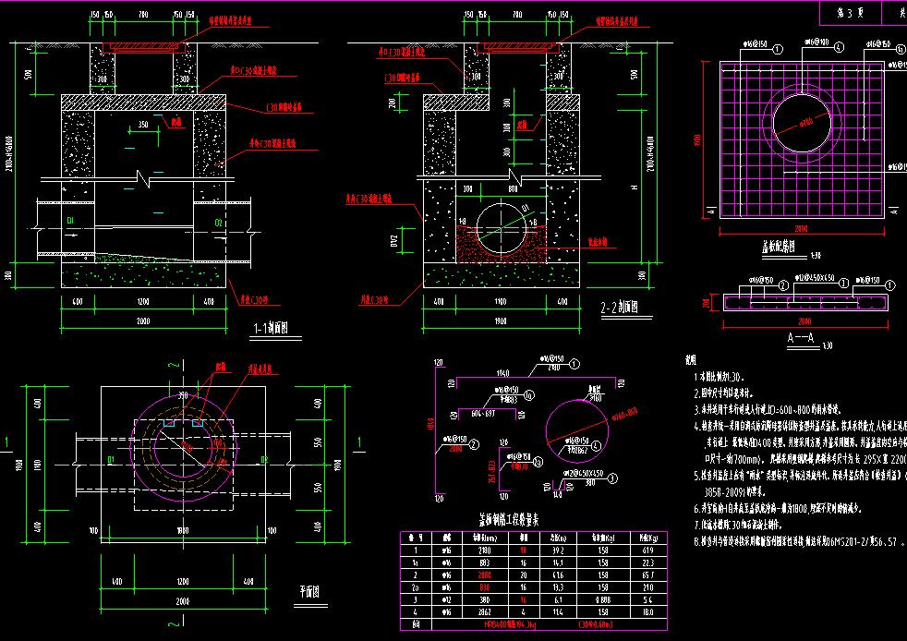Select "1200" dimension under 1-1 section
Image resolution: width=907 pixels, height=641 pixels.
click(143, 301)
